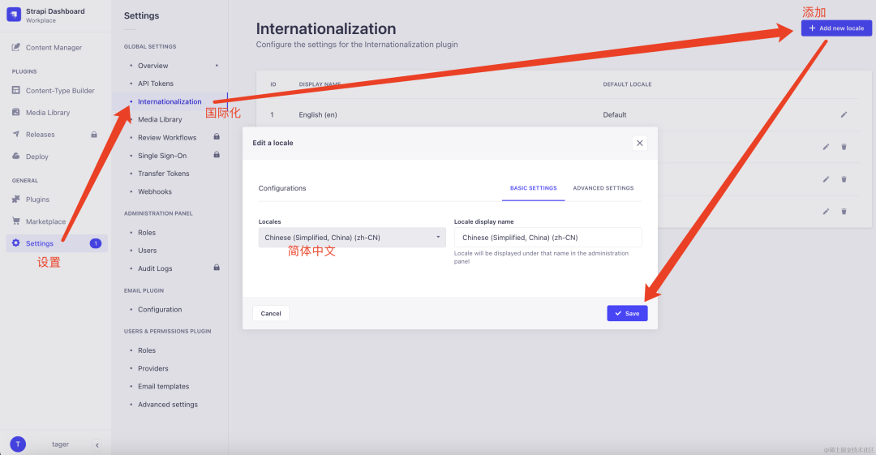The height and width of the screenshot is (455, 876).
Task: Open Webhooks settings
Action: pyautogui.click(x=155, y=191)
